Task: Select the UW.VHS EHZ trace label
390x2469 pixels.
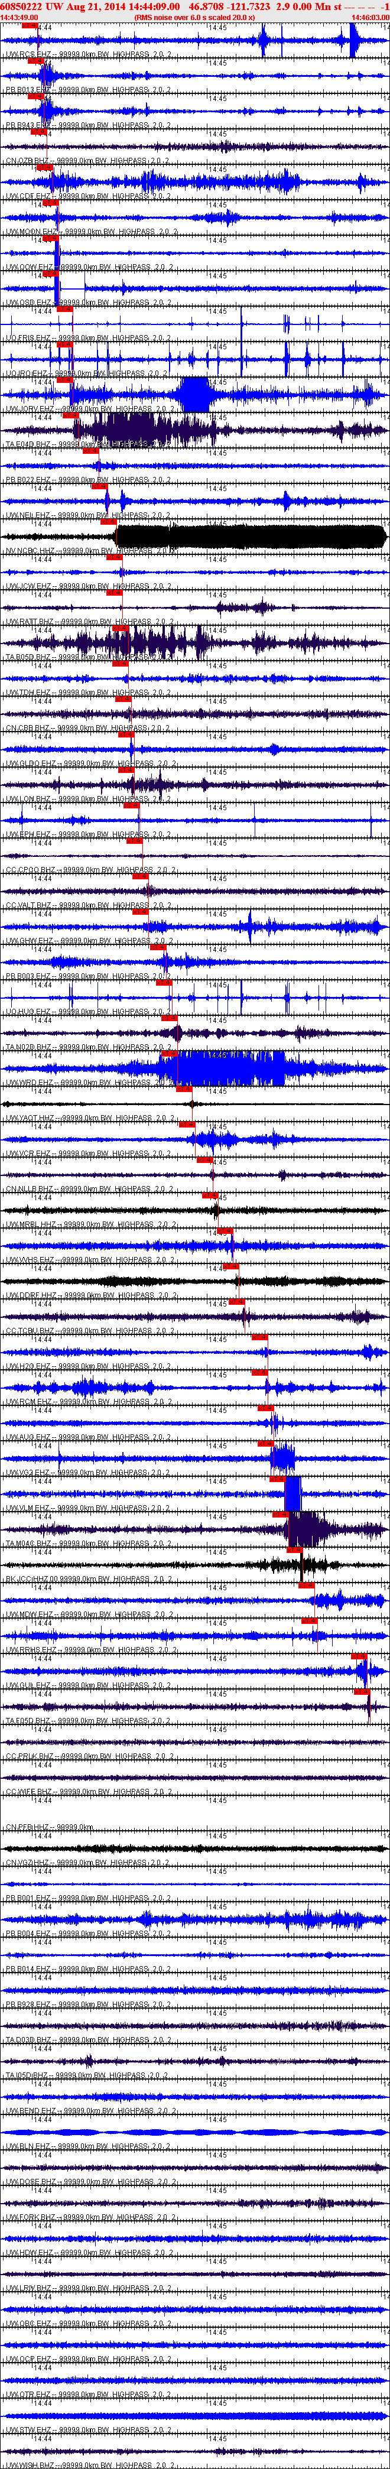Action: [x=88, y=1261]
